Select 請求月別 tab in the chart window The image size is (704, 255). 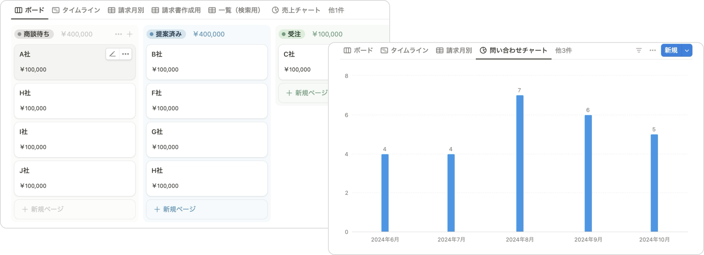click(x=454, y=50)
